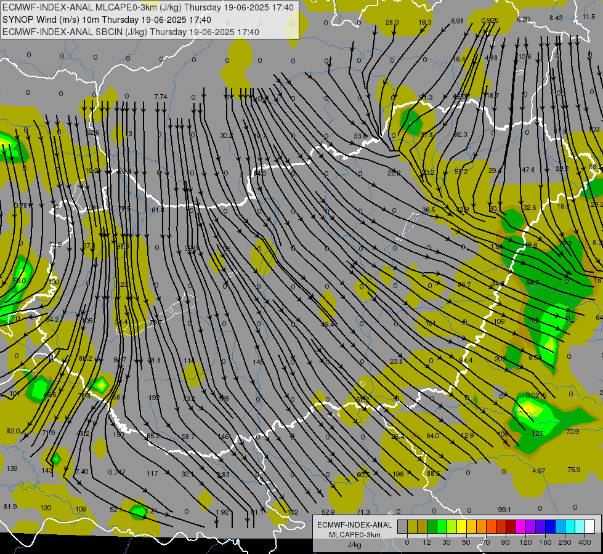The image size is (603, 554).
Task: Click the J/kg unit label in legend
Action: (354, 545)
